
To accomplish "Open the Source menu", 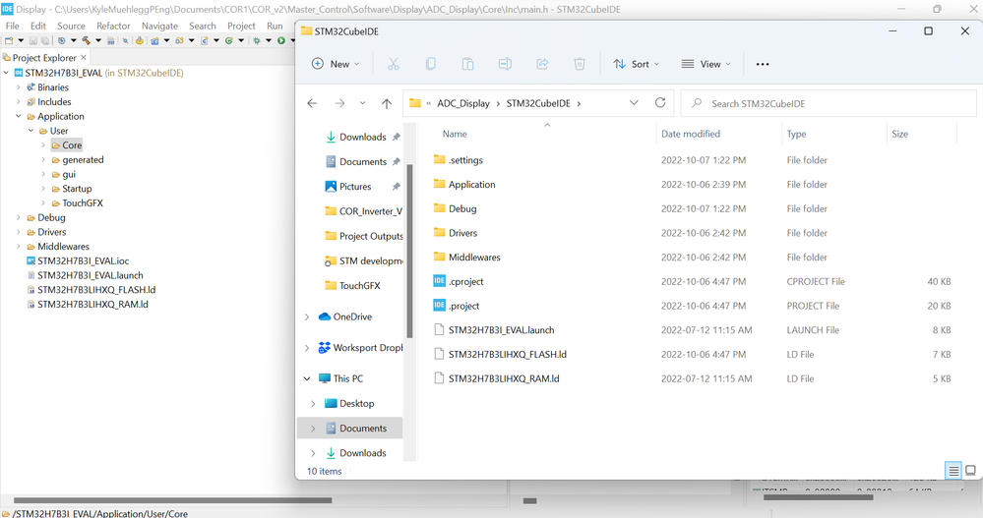I will tap(71, 26).
